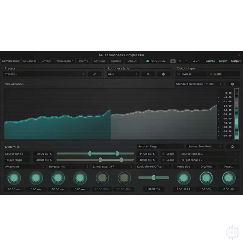
Task: Show the Target signal view
Action: tap(223, 61)
